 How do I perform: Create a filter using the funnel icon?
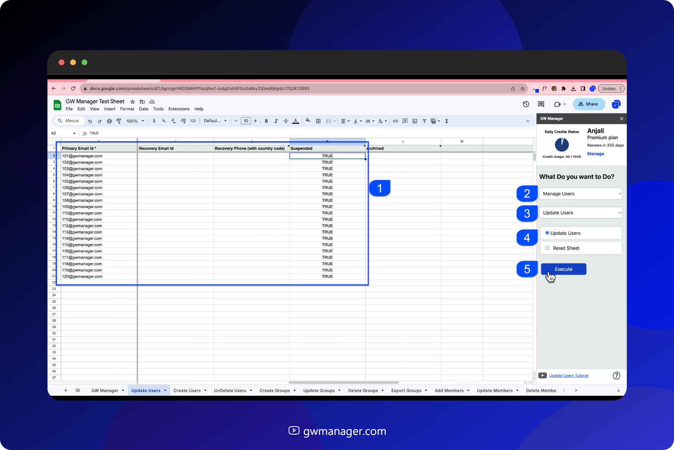point(424,121)
